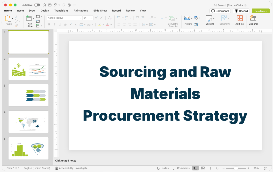Increase font size with the larger A icon
273x172 pixels.
point(96,18)
